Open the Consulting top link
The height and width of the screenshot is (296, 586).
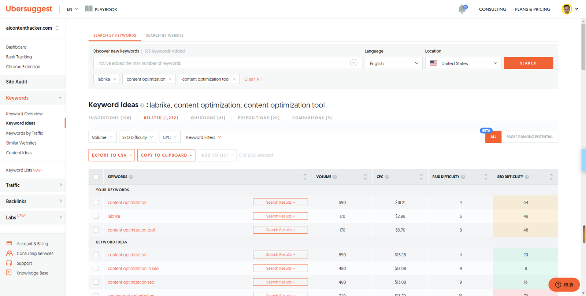(x=493, y=9)
